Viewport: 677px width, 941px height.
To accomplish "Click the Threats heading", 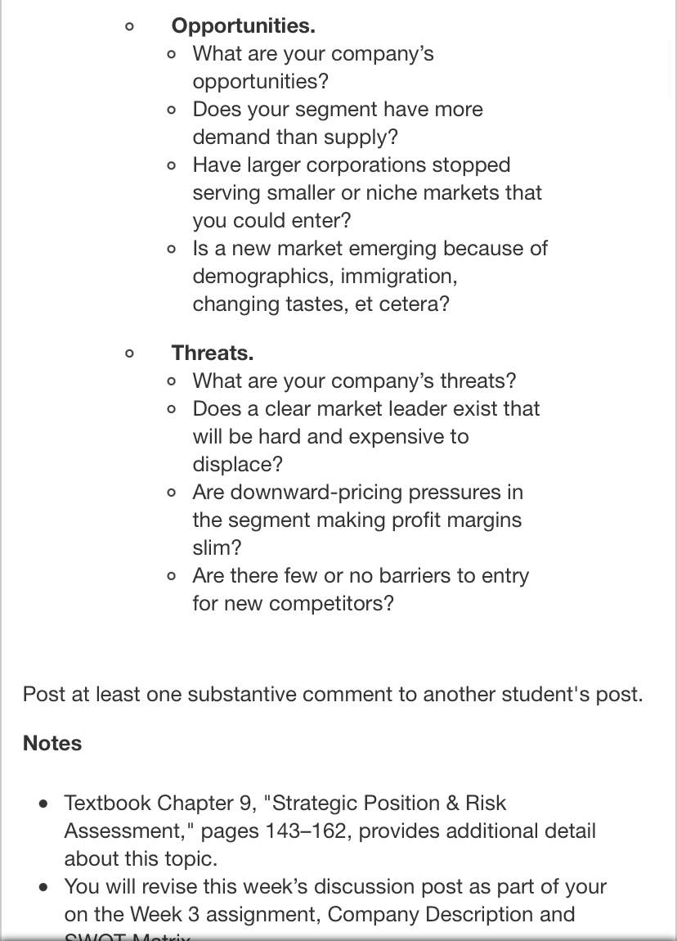I will coord(213,353).
